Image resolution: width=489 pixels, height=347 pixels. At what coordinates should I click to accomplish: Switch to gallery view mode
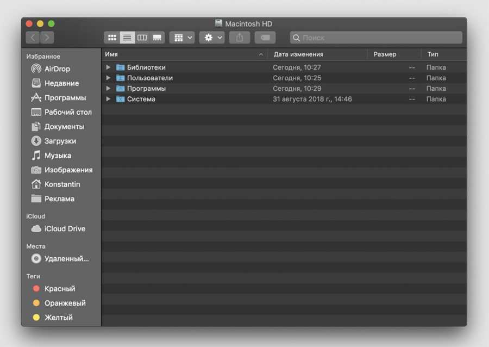[x=157, y=38]
